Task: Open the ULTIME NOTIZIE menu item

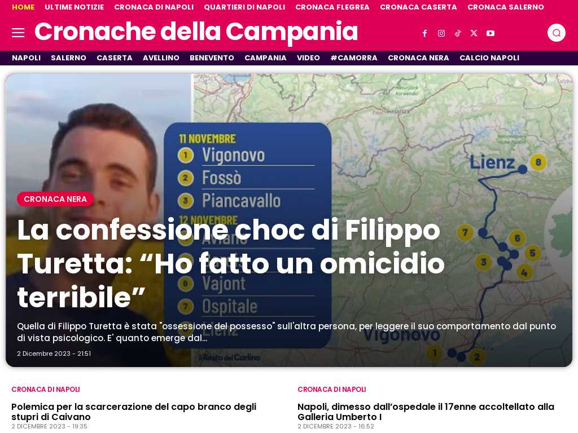Action: click(x=74, y=7)
